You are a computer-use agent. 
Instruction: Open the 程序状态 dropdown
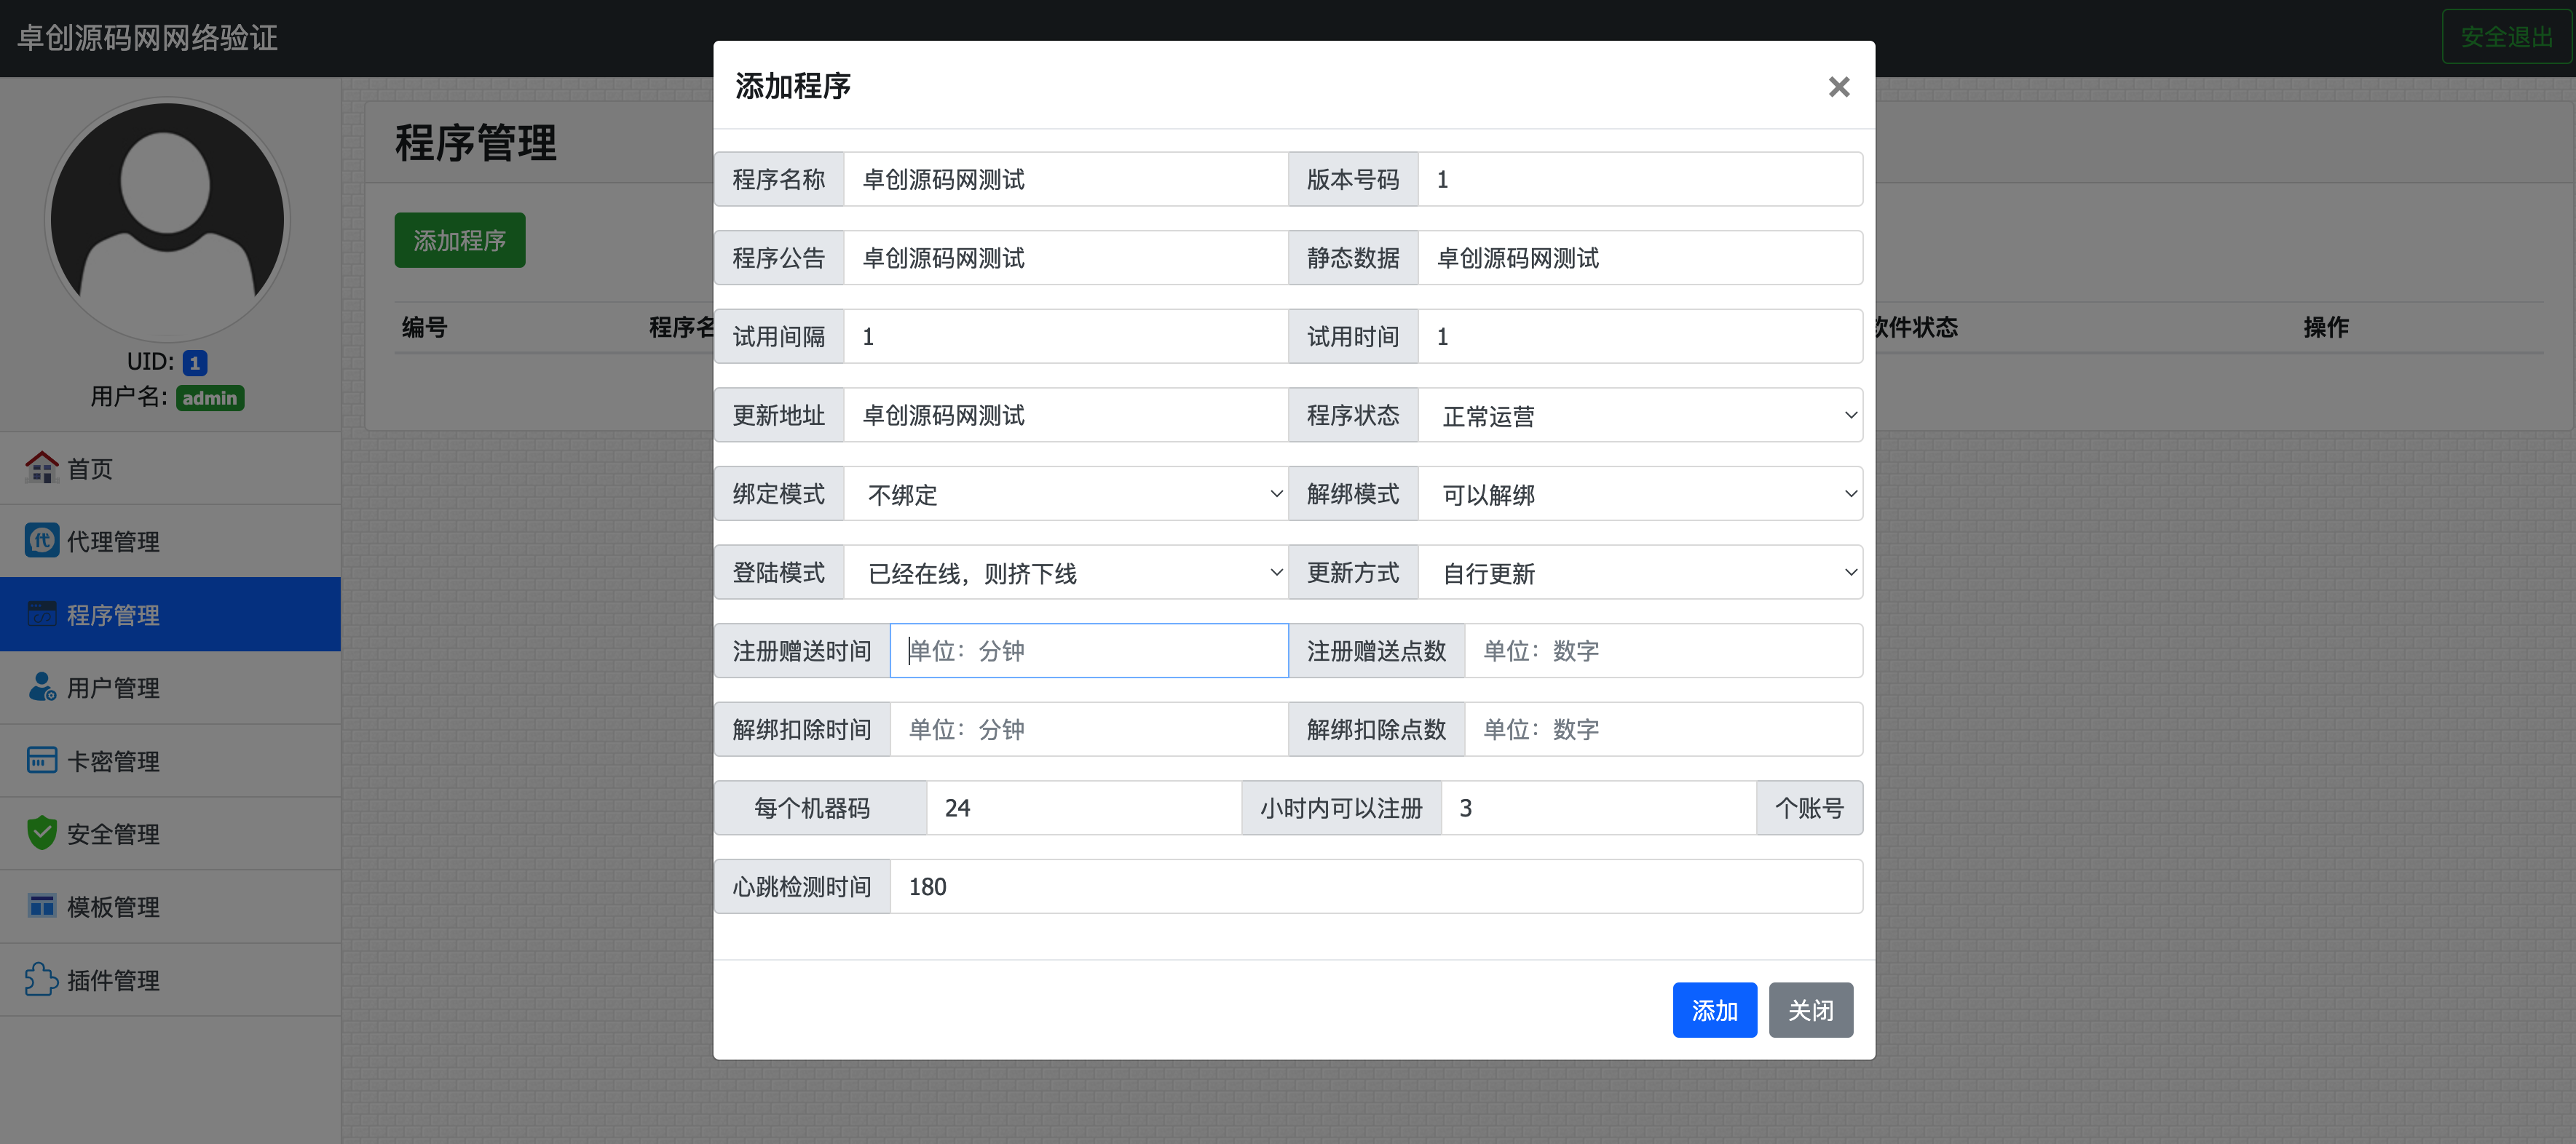[1640, 416]
